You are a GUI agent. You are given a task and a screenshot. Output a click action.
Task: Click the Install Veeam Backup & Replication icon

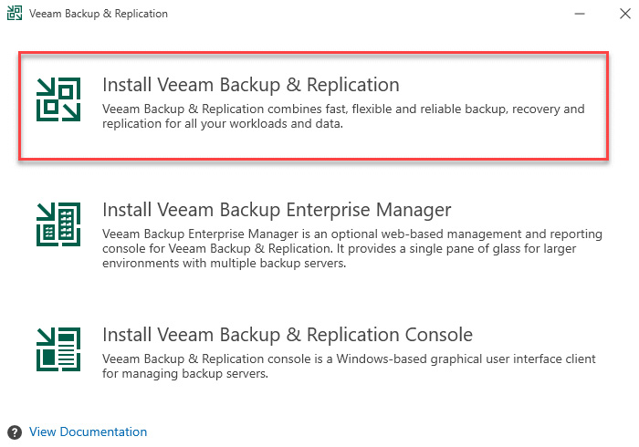click(x=58, y=99)
